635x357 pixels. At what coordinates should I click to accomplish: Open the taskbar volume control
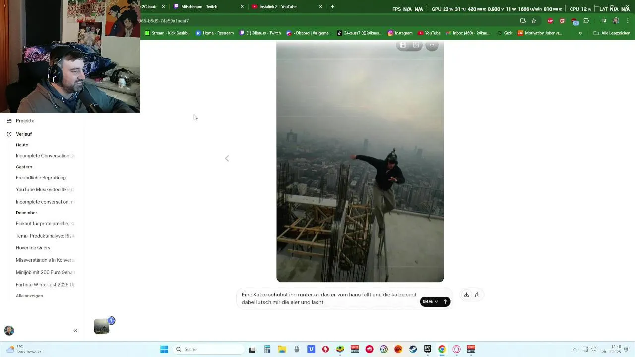click(594, 349)
